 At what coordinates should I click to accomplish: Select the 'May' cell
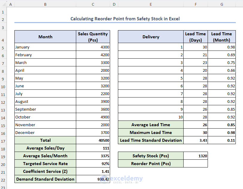(x=45, y=78)
